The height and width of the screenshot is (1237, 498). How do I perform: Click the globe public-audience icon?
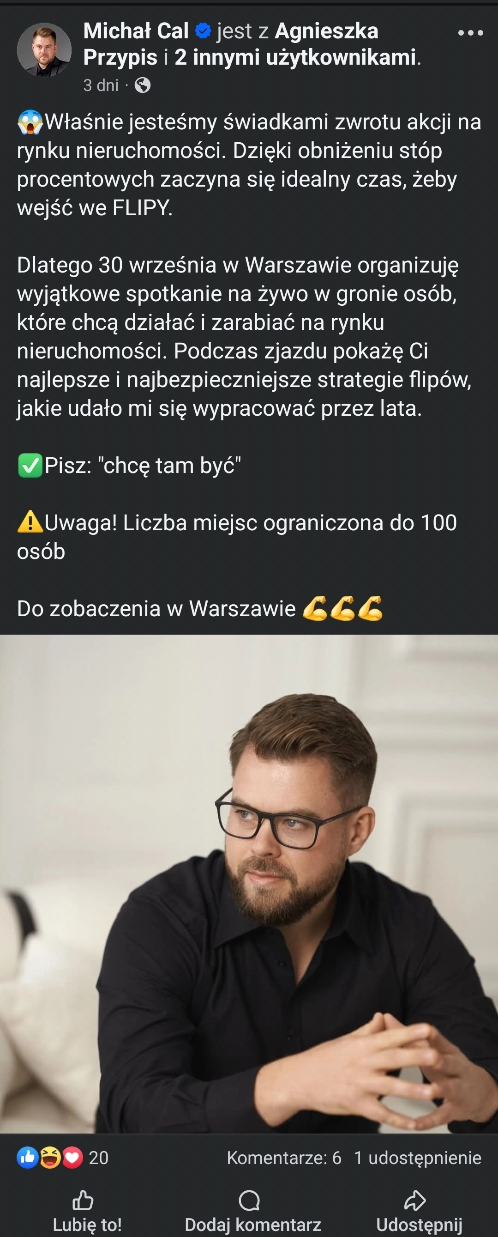point(143,85)
